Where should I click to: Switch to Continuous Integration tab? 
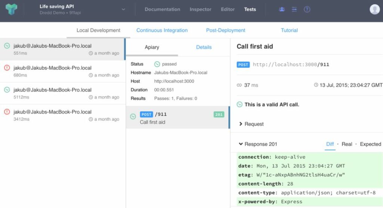162,30
